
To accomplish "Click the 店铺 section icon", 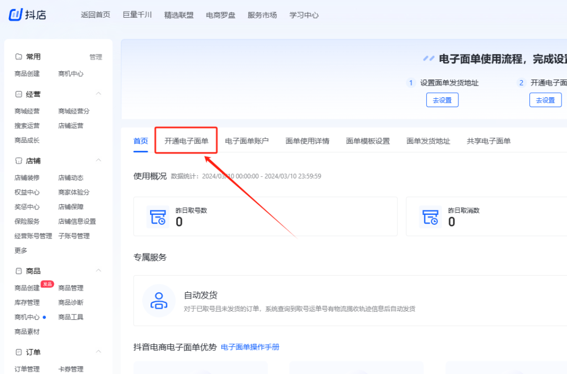I will pos(18,161).
